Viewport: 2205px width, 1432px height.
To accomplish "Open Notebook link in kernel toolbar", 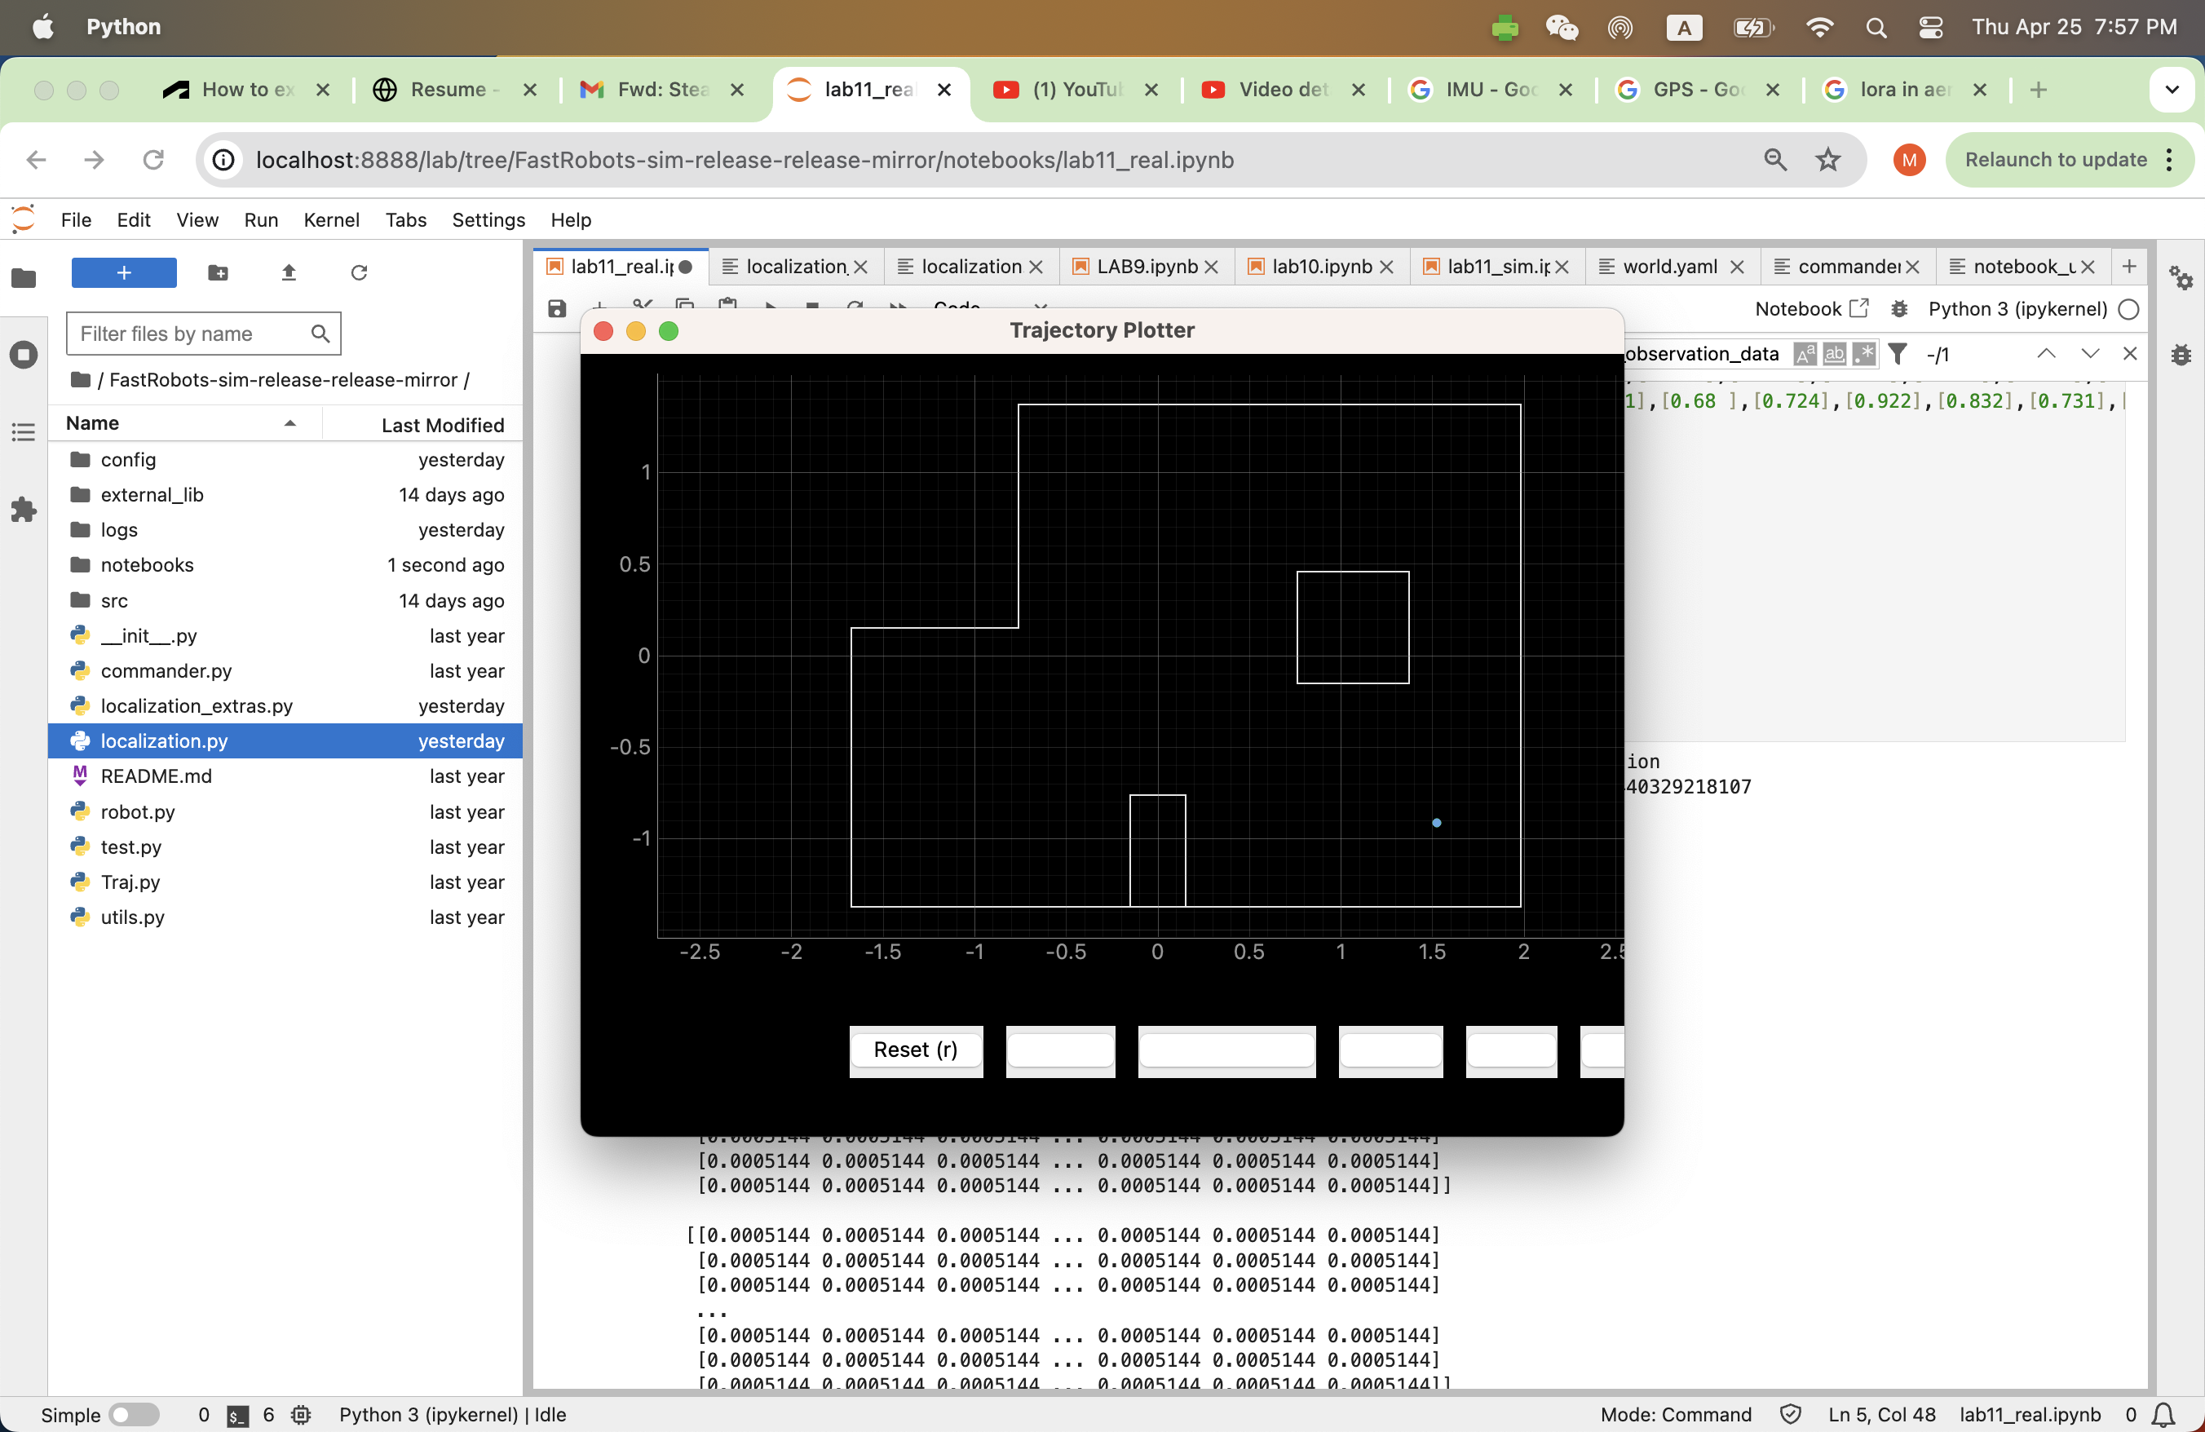I will click(1797, 308).
